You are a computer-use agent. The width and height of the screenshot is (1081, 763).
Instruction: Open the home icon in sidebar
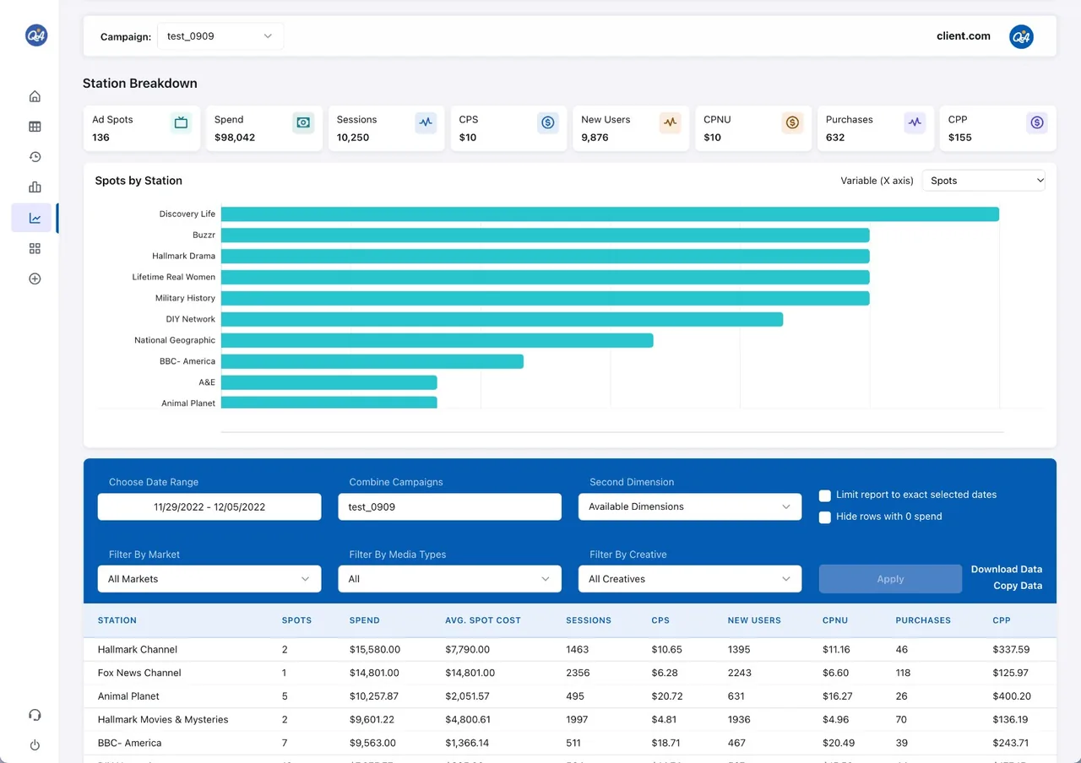35,96
